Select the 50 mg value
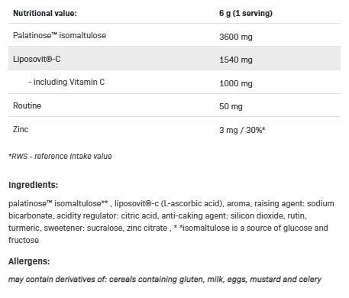349x298 pixels. point(231,106)
